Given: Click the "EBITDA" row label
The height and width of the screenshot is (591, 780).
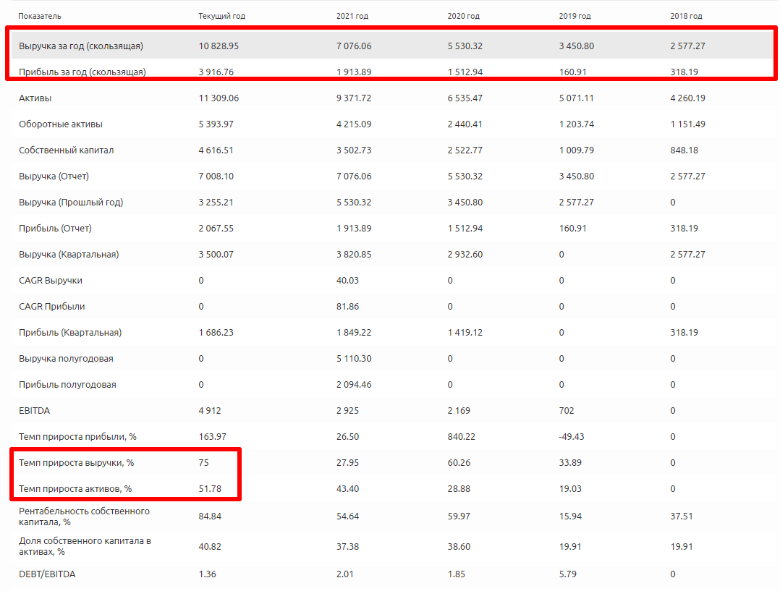Looking at the screenshot, I should tap(35, 410).
